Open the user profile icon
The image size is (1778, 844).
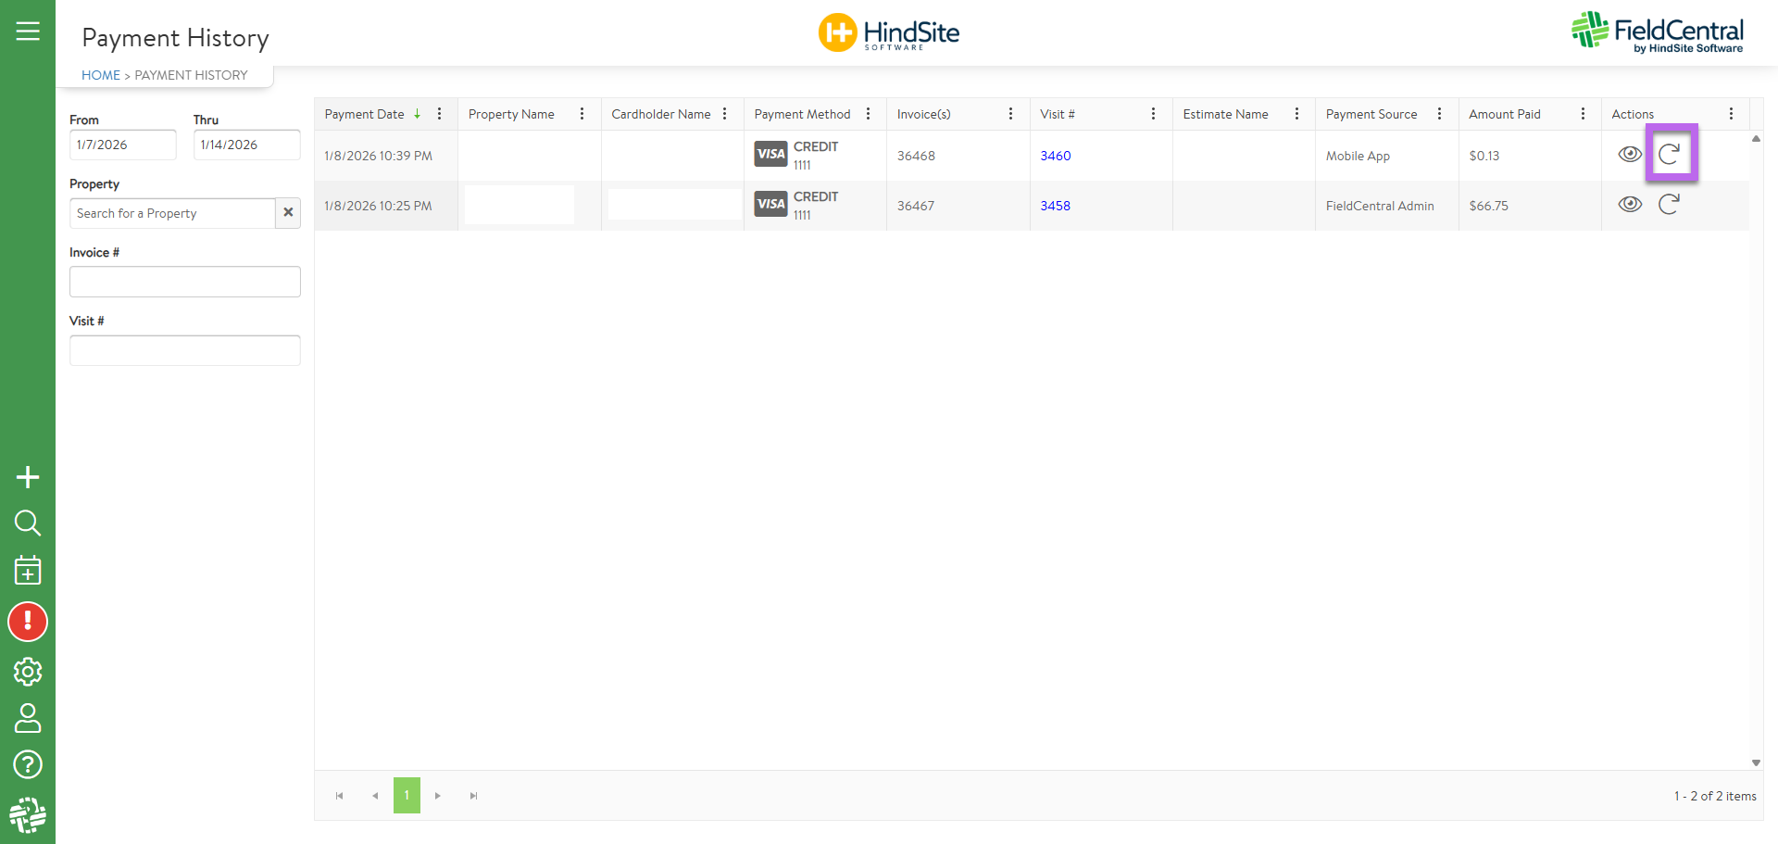(28, 718)
